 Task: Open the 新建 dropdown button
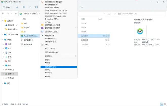coord(7,7)
